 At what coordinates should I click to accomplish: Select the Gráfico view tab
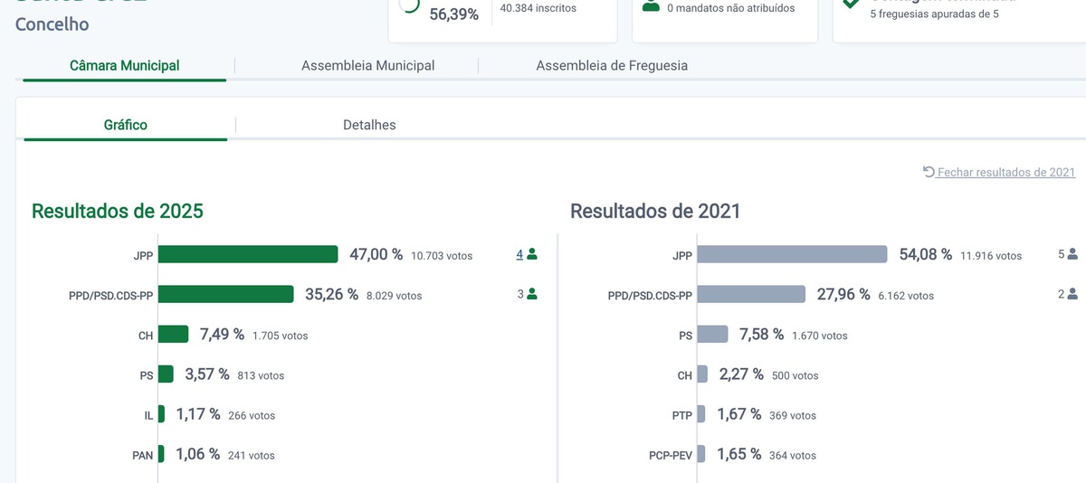(126, 125)
